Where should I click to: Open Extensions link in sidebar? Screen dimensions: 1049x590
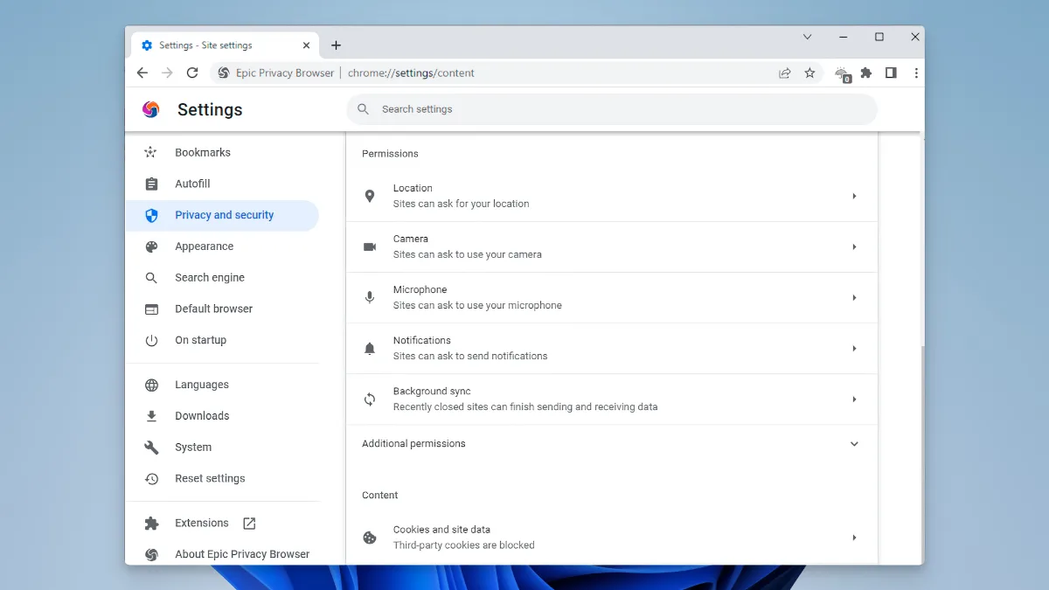[x=202, y=523]
